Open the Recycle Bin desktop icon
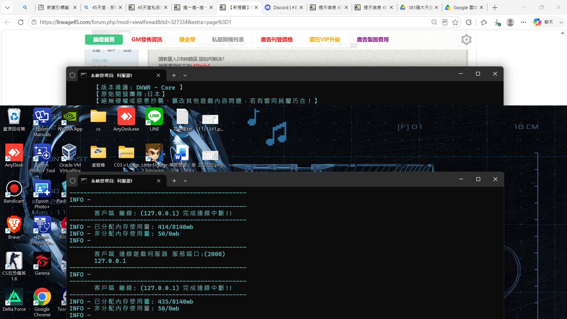The width and height of the screenshot is (567, 319). (x=14, y=120)
